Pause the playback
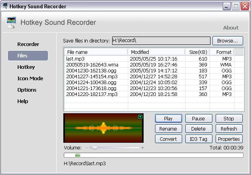Image resolution: width=251 pixels, height=175 pixels. 199,118
